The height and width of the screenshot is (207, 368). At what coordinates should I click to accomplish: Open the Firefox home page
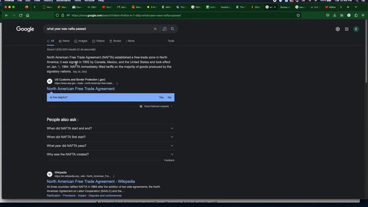pyautogui.click(x=28, y=16)
